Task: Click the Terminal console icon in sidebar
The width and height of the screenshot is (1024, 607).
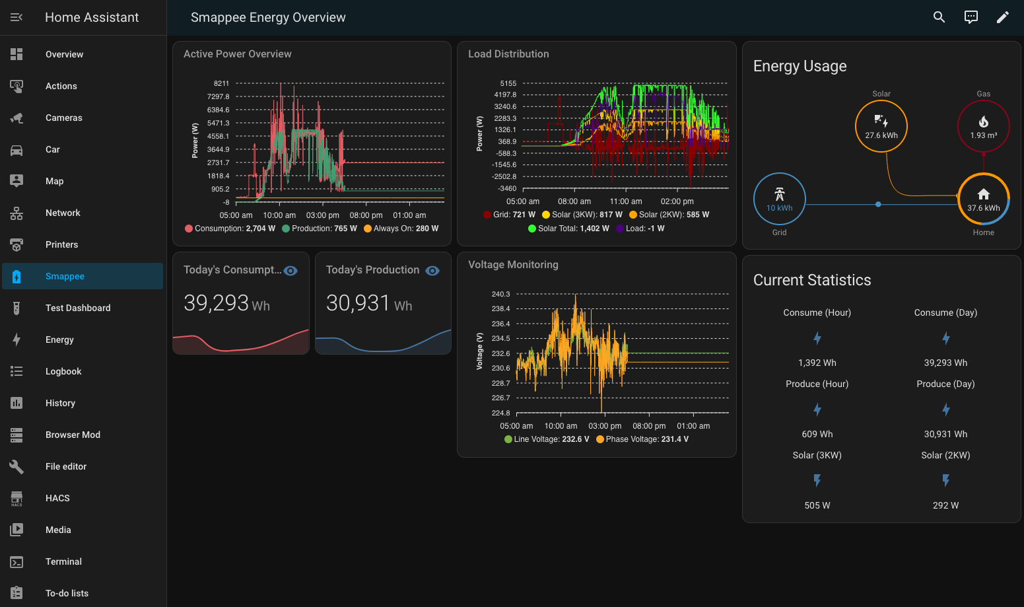Action: pyautogui.click(x=17, y=561)
